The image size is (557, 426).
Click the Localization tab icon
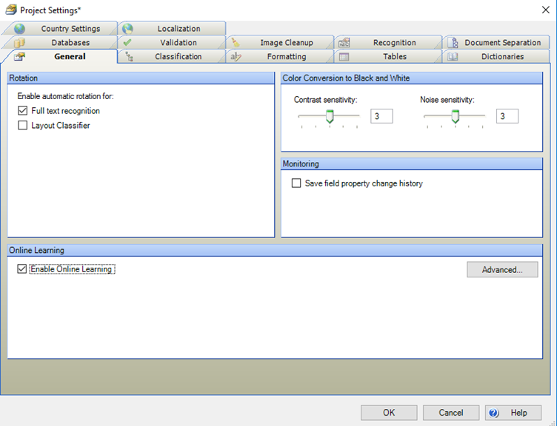tap(127, 29)
